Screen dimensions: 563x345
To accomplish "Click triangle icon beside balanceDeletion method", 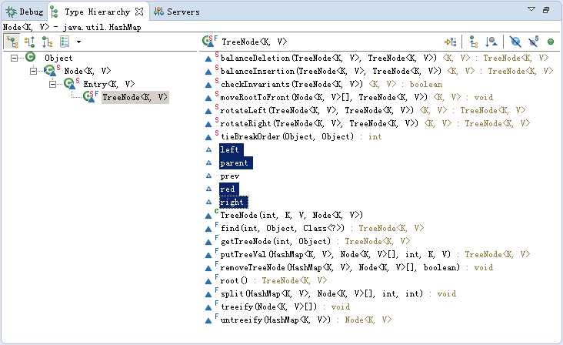I will point(208,59).
